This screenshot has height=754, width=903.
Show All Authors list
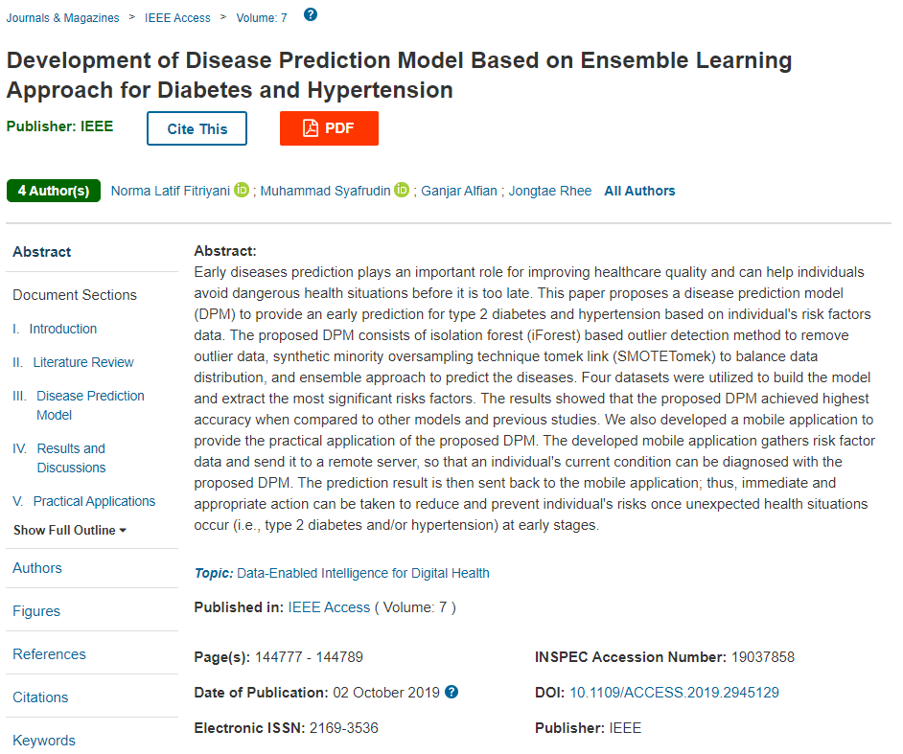click(x=639, y=191)
